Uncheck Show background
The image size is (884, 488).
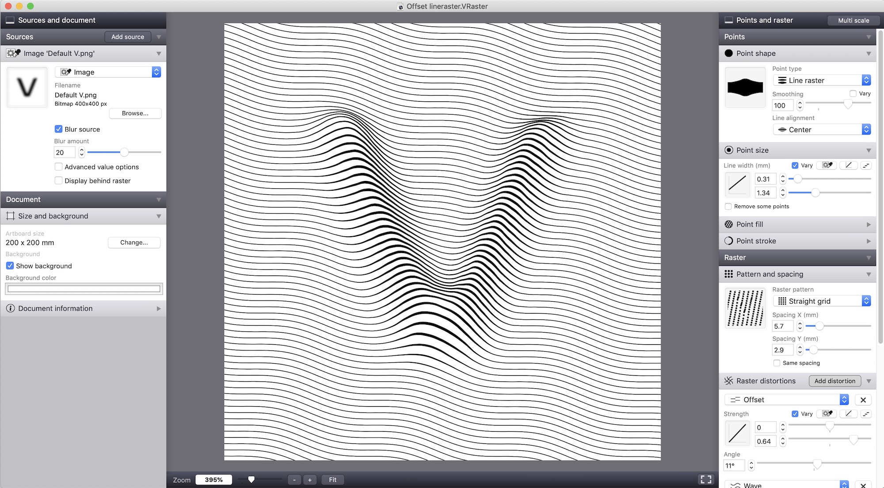(x=10, y=265)
